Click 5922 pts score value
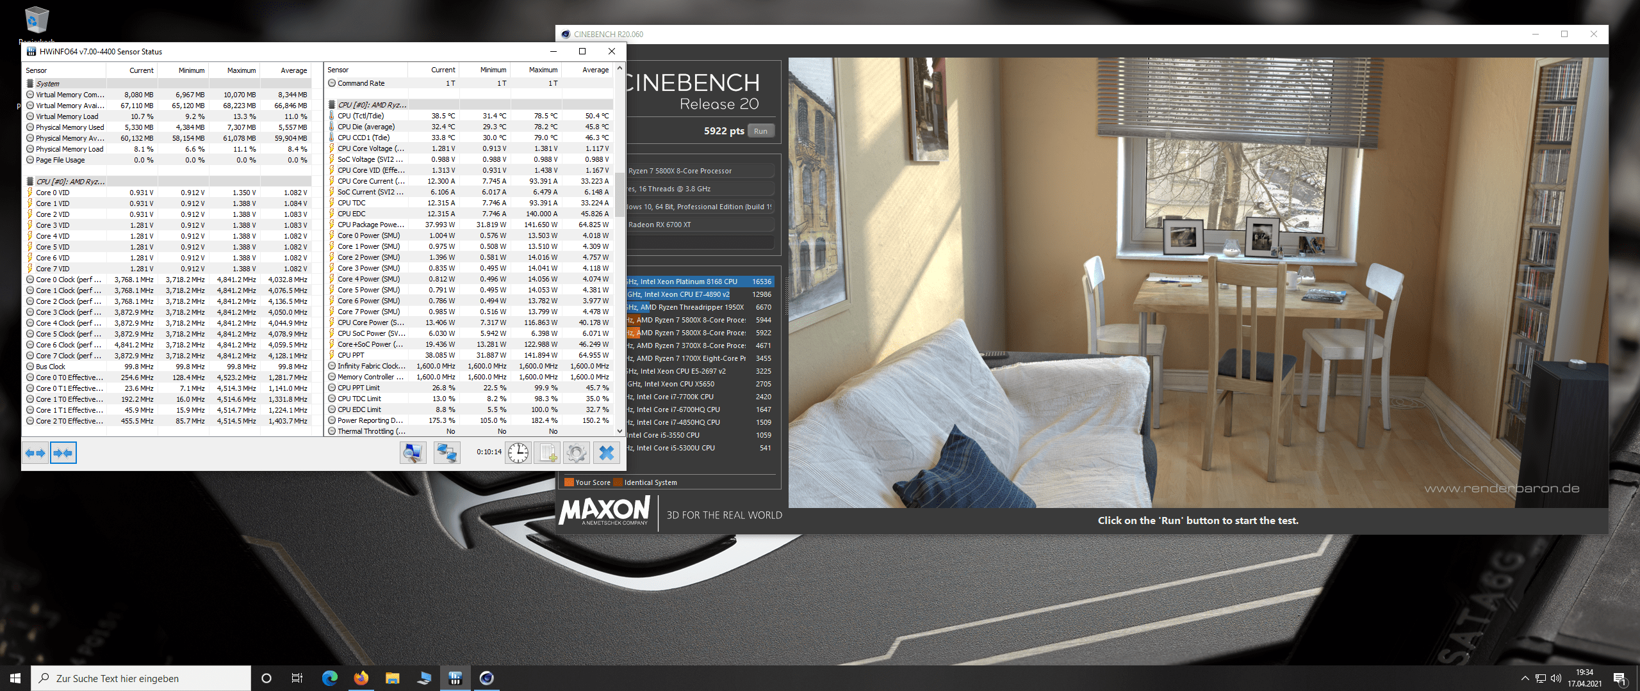The height and width of the screenshot is (691, 1640). (x=724, y=131)
